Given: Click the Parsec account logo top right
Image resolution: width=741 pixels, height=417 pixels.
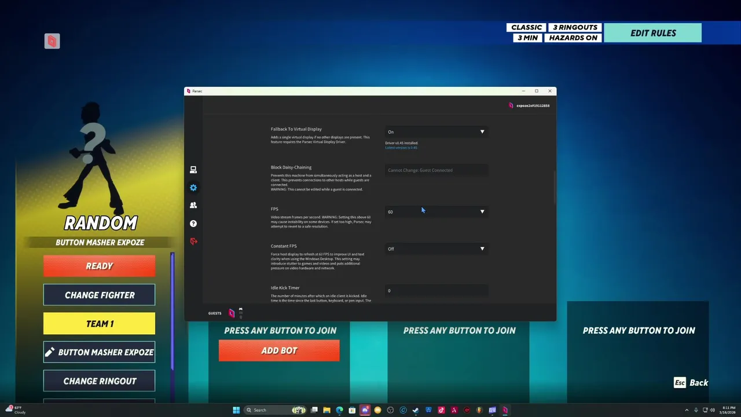Looking at the screenshot, I should tap(511, 105).
